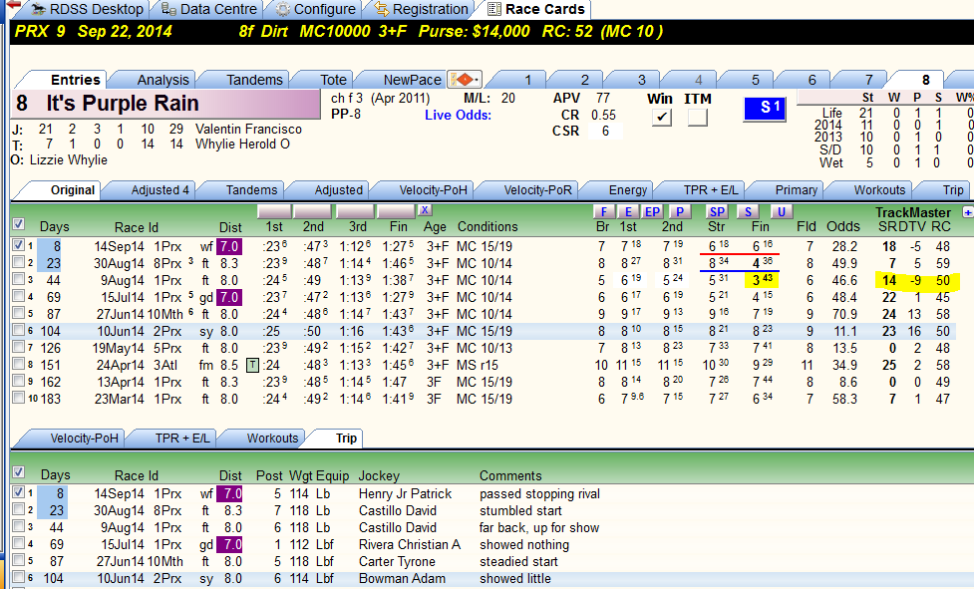The image size is (974, 589).
Task: Check the 30Aug14 past performance row checkbox
Action: pyautogui.click(x=18, y=262)
